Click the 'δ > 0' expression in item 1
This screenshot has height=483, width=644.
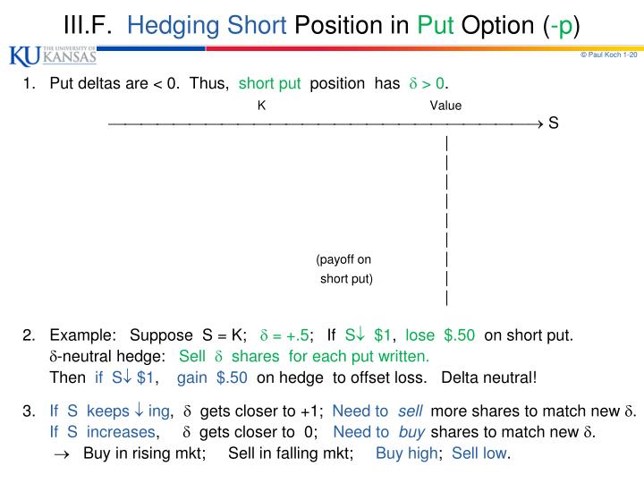[x=427, y=83]
